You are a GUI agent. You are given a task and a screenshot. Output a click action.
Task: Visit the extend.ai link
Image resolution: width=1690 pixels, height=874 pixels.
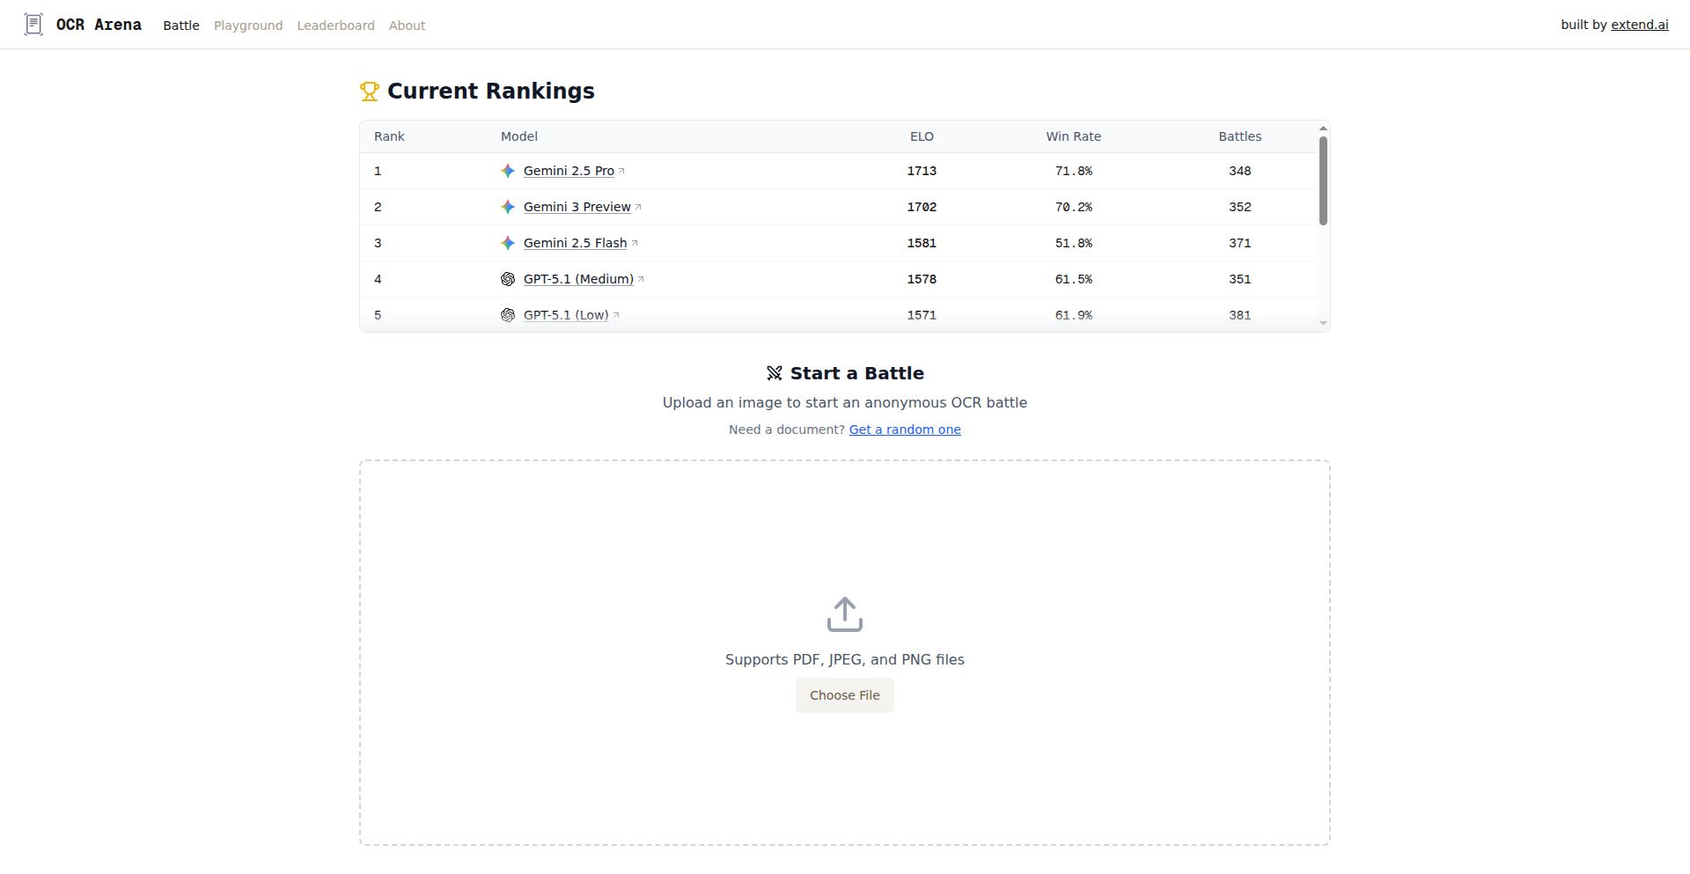tap(1639, 25)
